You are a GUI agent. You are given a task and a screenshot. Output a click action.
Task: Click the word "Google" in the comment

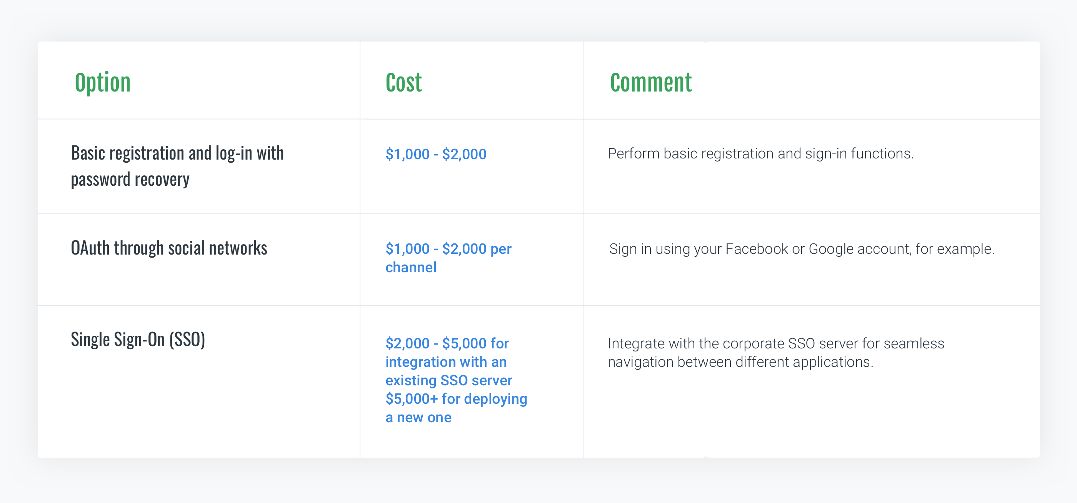(831, 249)
